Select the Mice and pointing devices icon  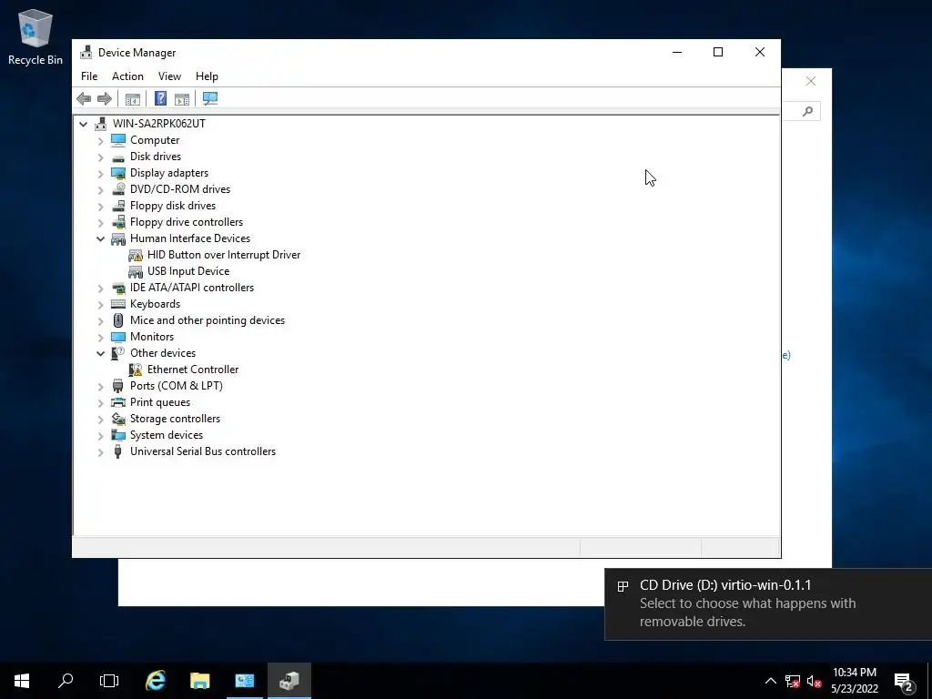click(118, 320)
